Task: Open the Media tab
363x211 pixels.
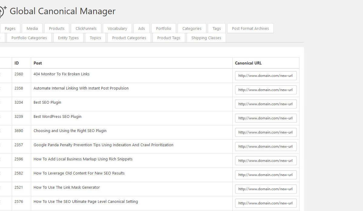Action: 32,28
